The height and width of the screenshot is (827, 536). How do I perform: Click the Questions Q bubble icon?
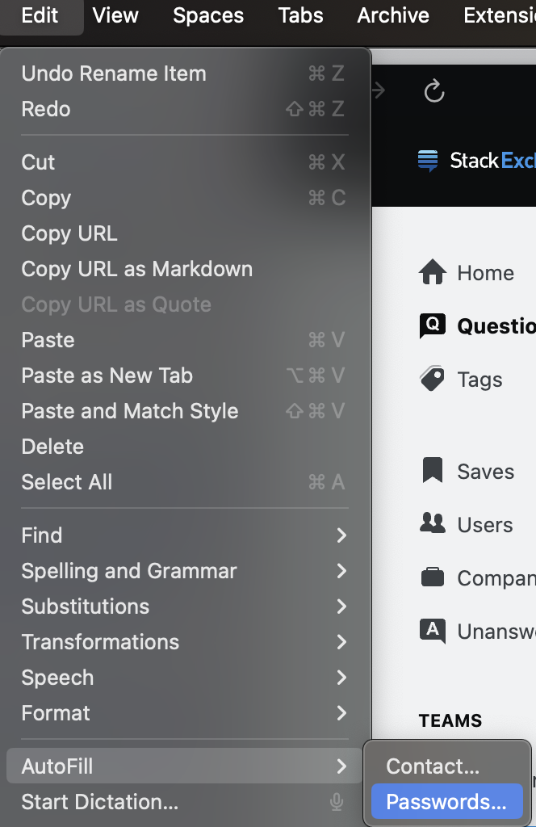(433, 325)
